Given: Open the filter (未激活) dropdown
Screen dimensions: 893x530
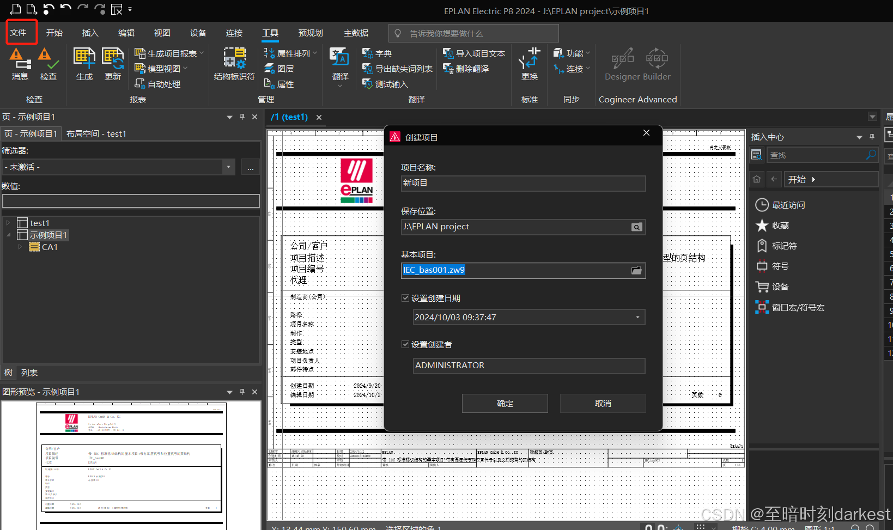Looking at the screenshot, I should (229, 167).
